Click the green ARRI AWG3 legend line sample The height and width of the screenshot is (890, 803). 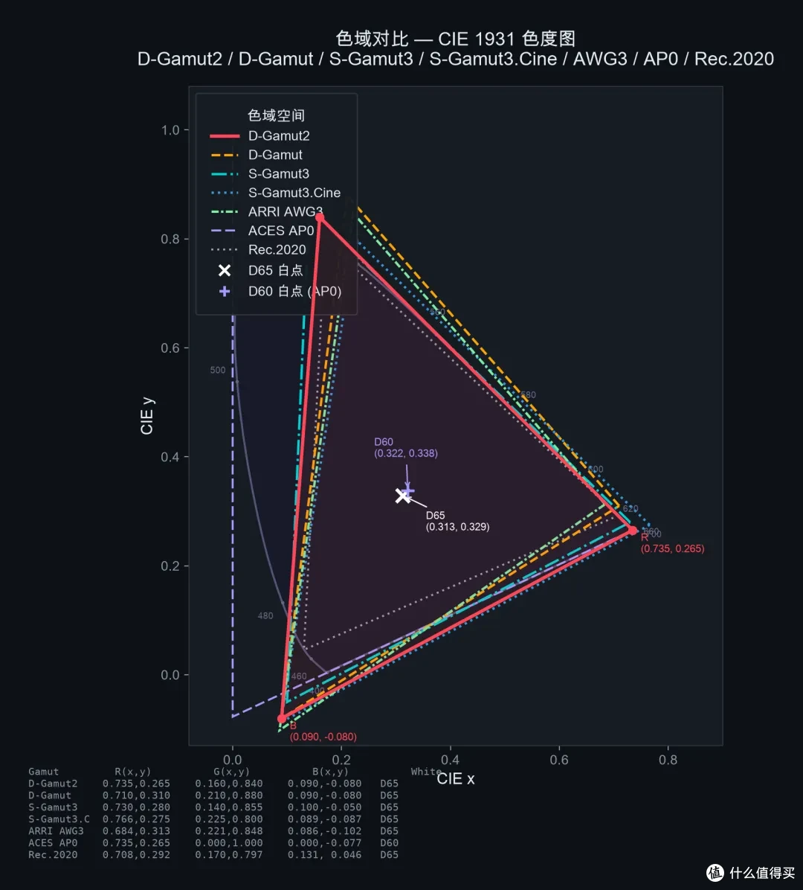[x=225, y=212]
